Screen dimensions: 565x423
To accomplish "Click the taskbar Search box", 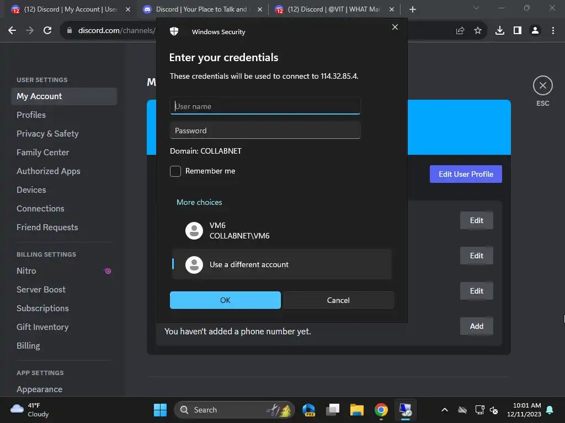I will pyautogui.click(x=234, y=410).
